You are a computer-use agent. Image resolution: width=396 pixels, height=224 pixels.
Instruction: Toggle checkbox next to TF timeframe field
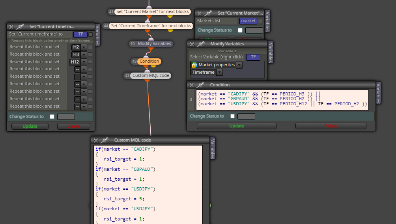[90, 34]
